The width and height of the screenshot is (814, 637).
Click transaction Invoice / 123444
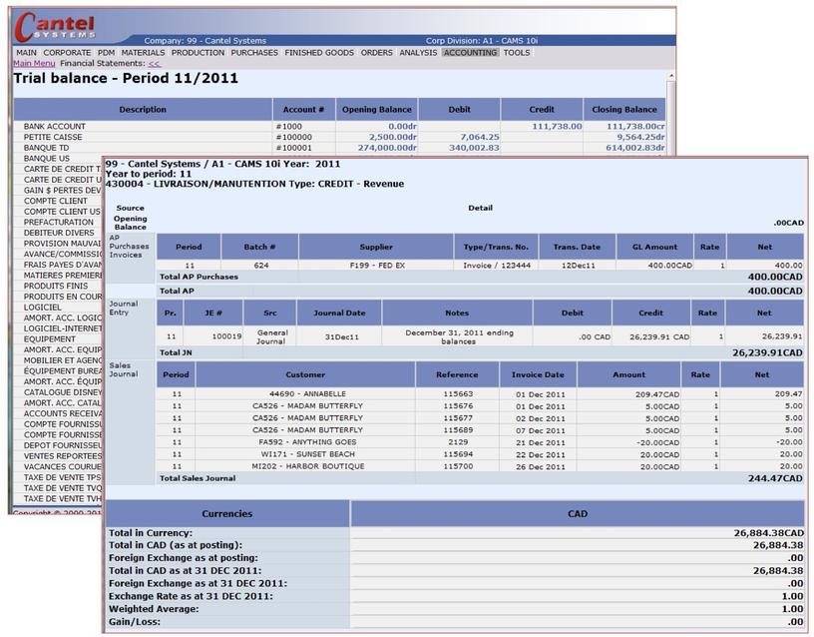(497, 266)
